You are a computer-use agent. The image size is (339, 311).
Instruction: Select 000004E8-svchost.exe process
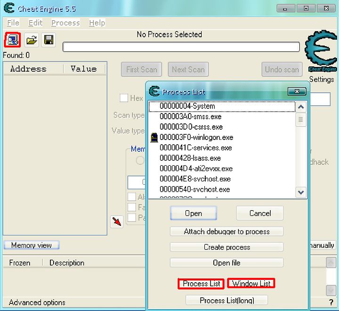(x=222, y=179)
